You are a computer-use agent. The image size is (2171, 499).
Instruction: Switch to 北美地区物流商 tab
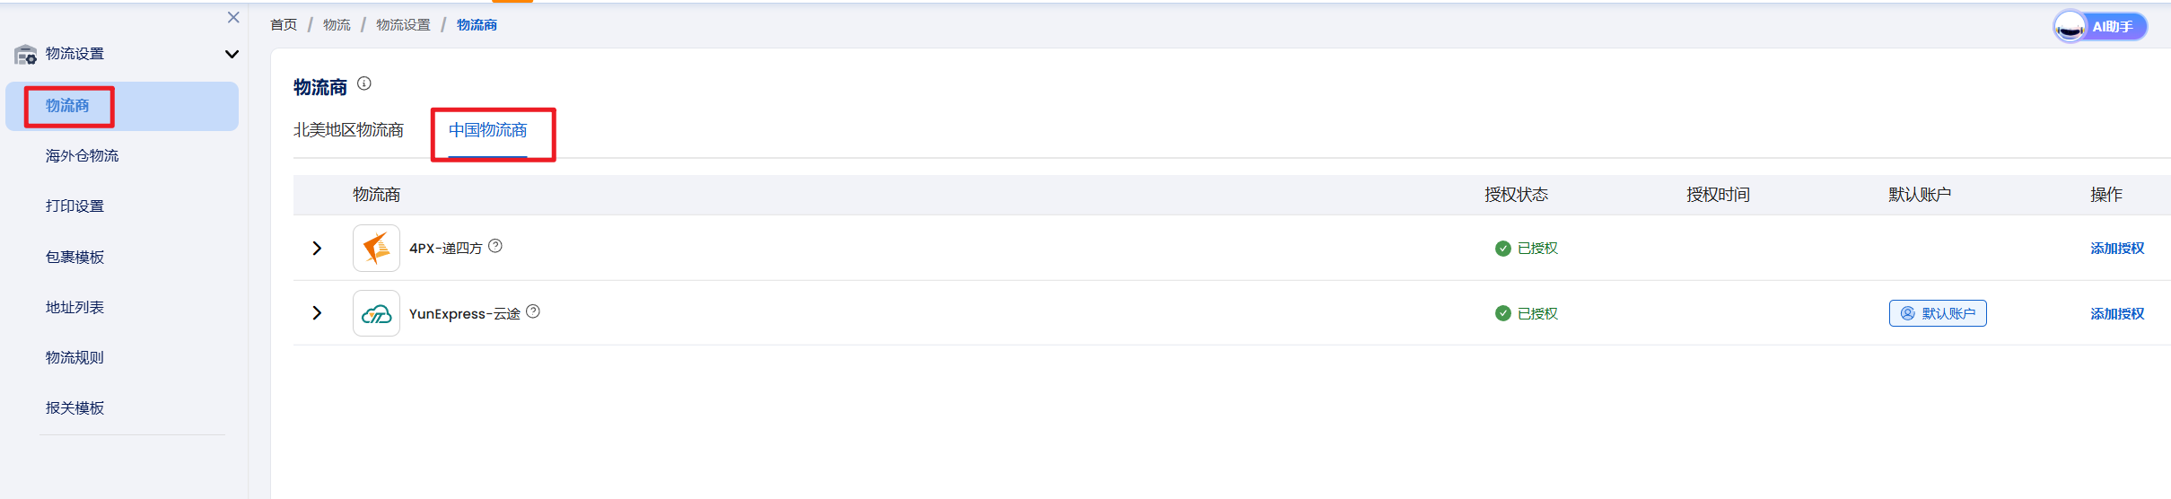(348, 130)
